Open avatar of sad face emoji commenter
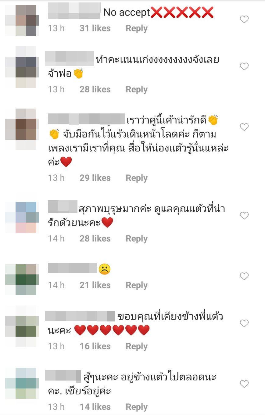 (x=22, y=280)
